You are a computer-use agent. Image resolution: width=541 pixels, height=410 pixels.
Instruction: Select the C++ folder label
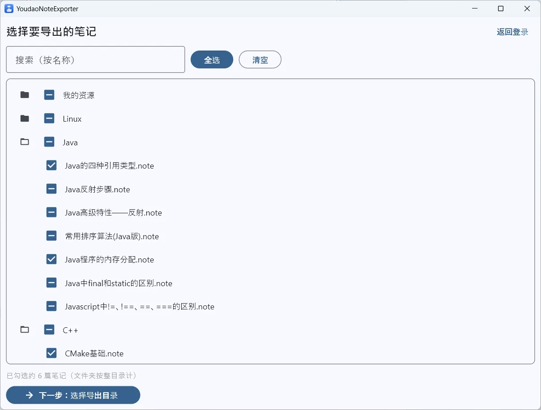point(70,330)
